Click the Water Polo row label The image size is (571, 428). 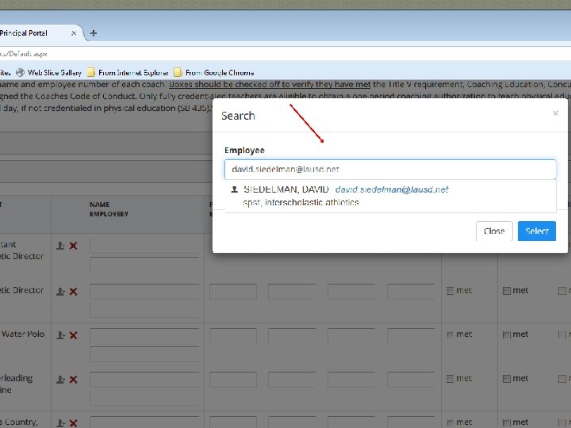[22, 334]
